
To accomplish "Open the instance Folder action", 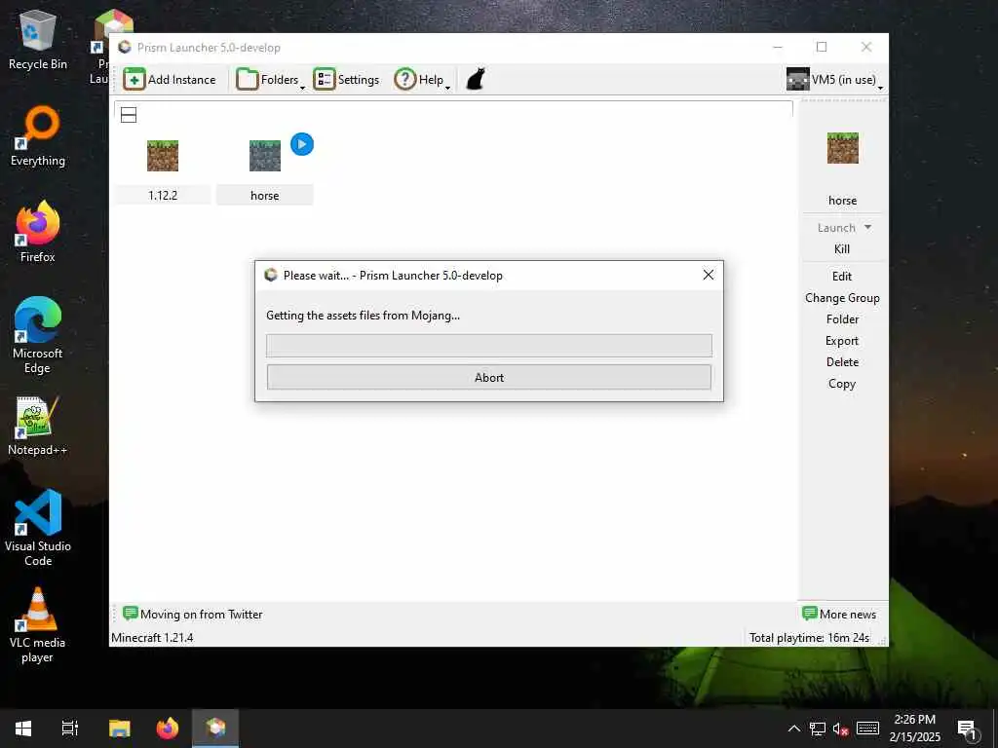I will [842, 319].
